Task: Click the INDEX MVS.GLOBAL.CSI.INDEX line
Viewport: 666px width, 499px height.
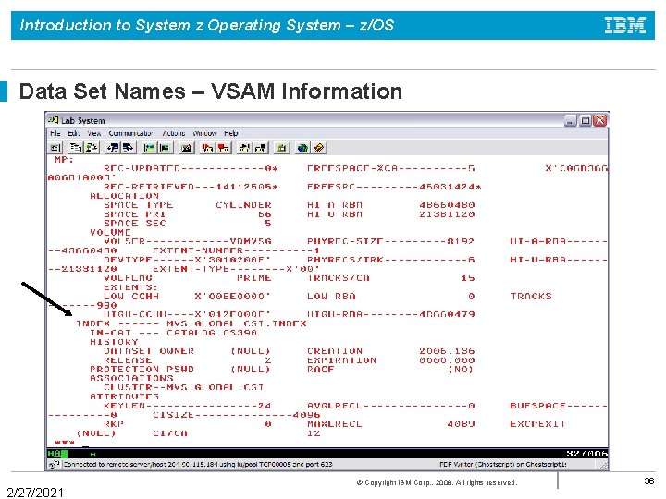Action: pos(191,323)
